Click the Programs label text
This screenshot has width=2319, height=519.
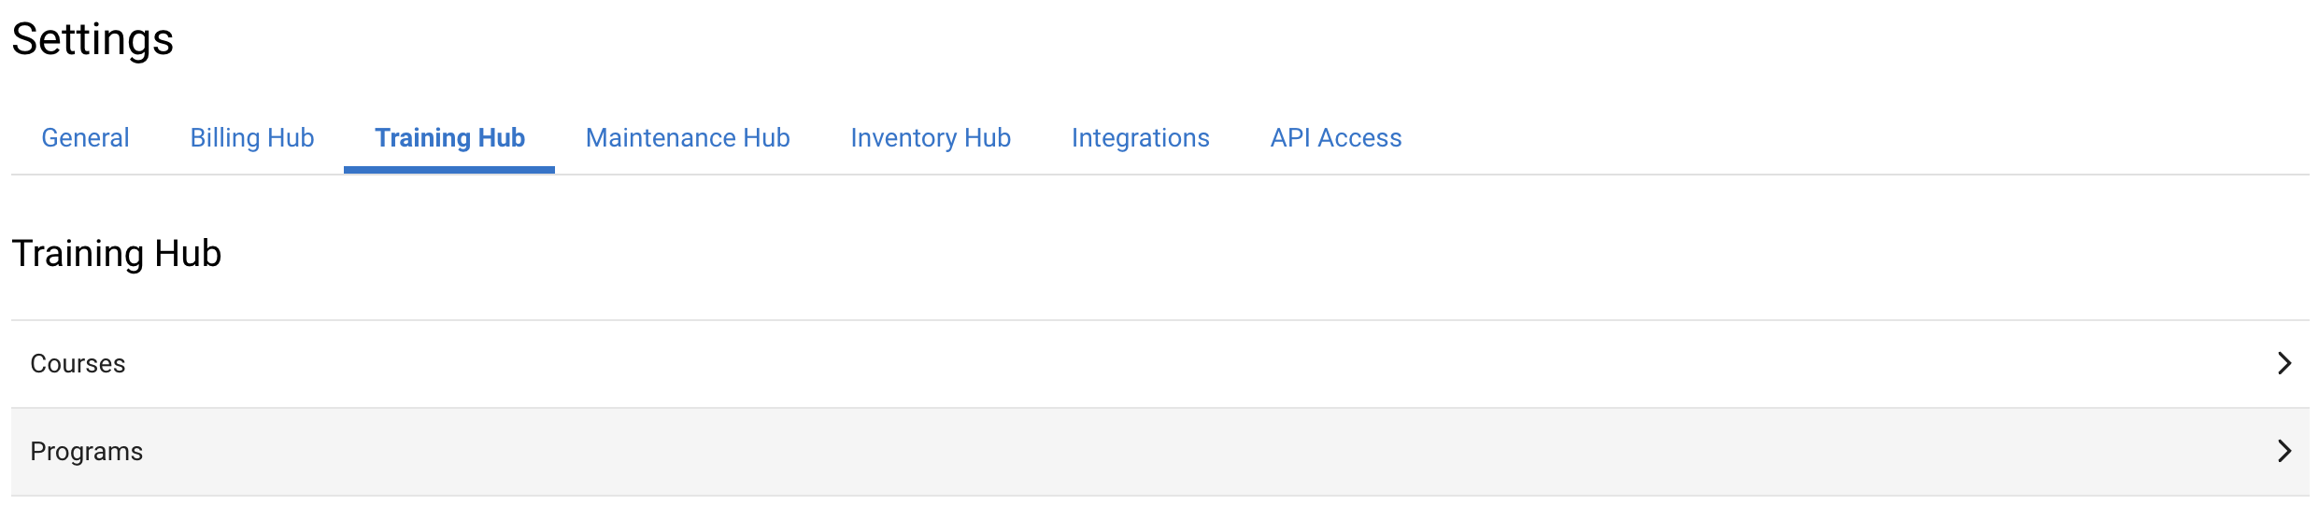coord(86,452)
